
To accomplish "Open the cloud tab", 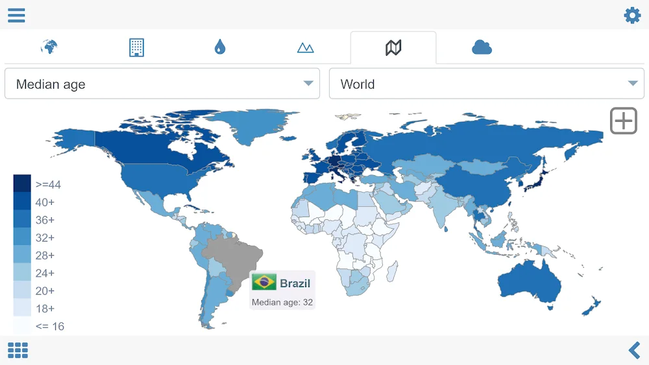I will point(482,47).
